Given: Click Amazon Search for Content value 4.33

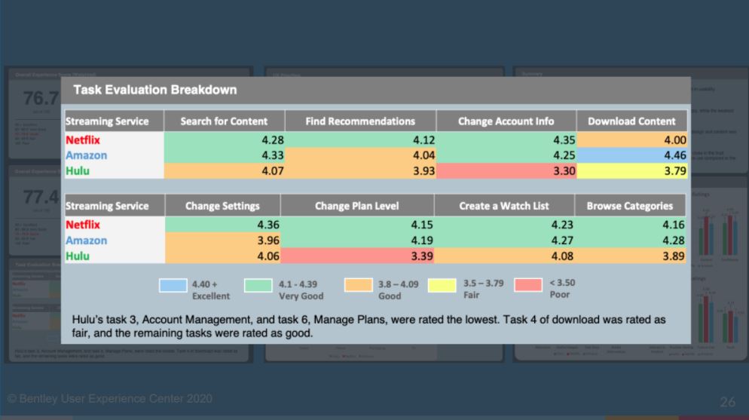Looking at the screenshot, I should 272,155.
